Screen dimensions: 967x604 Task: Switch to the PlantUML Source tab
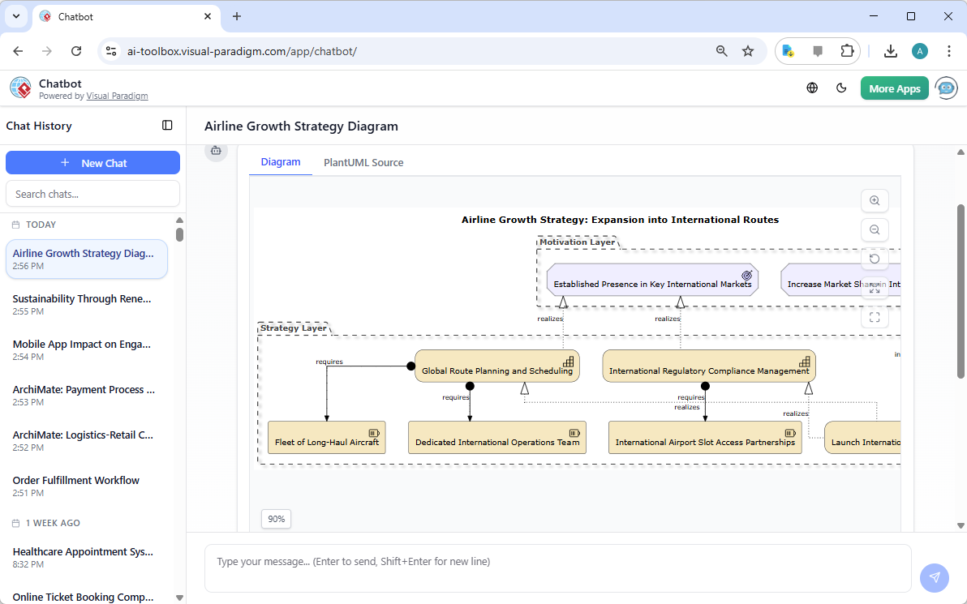tap(363, 162)
